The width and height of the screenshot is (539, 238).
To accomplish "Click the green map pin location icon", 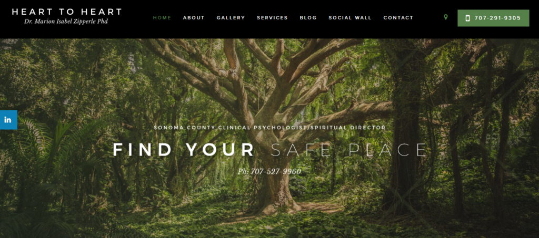I will (446, 17).
